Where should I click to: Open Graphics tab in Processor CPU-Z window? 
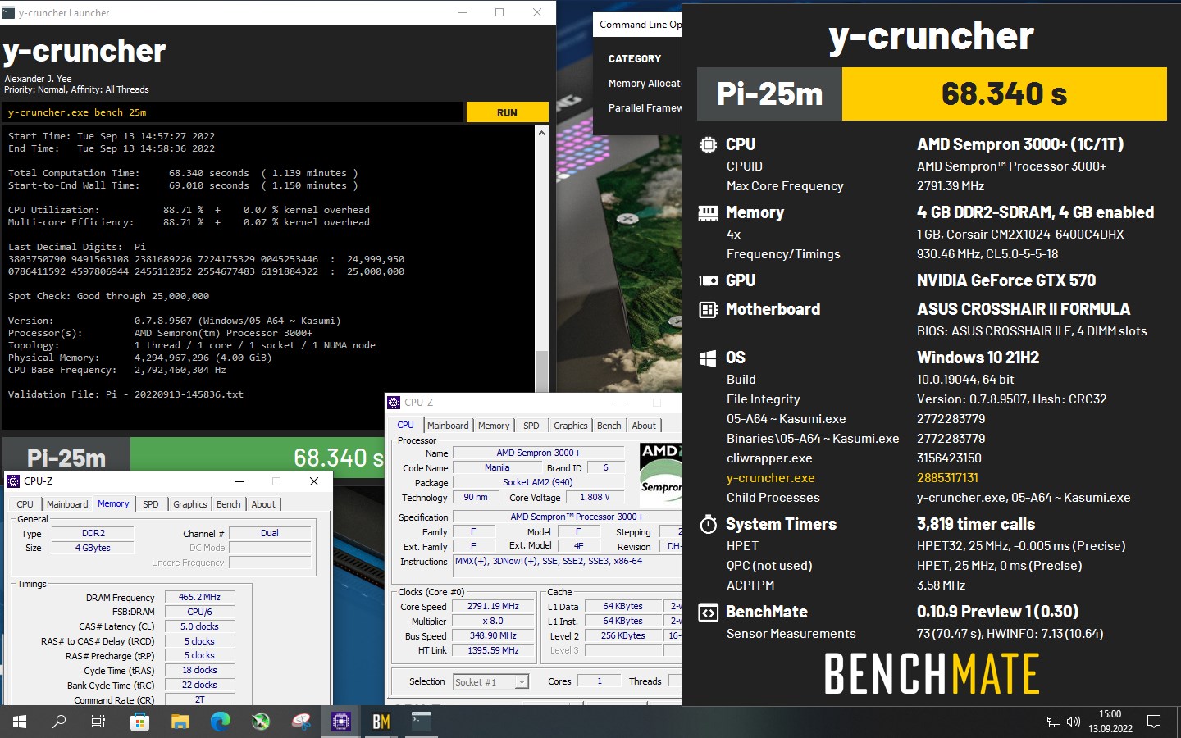coord(571,426)
